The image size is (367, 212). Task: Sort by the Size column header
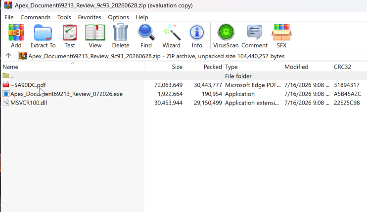164,67
